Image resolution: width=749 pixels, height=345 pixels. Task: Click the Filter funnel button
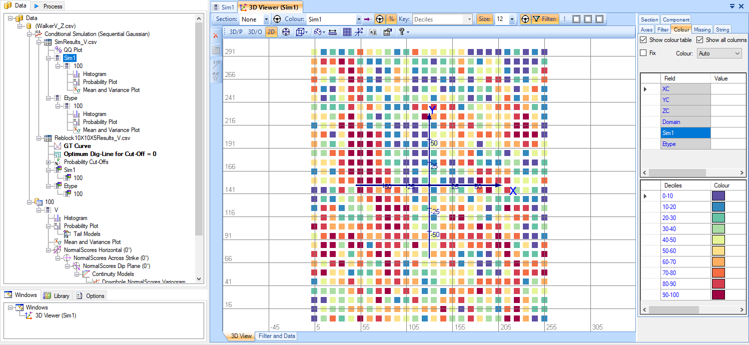click(544, 19)
